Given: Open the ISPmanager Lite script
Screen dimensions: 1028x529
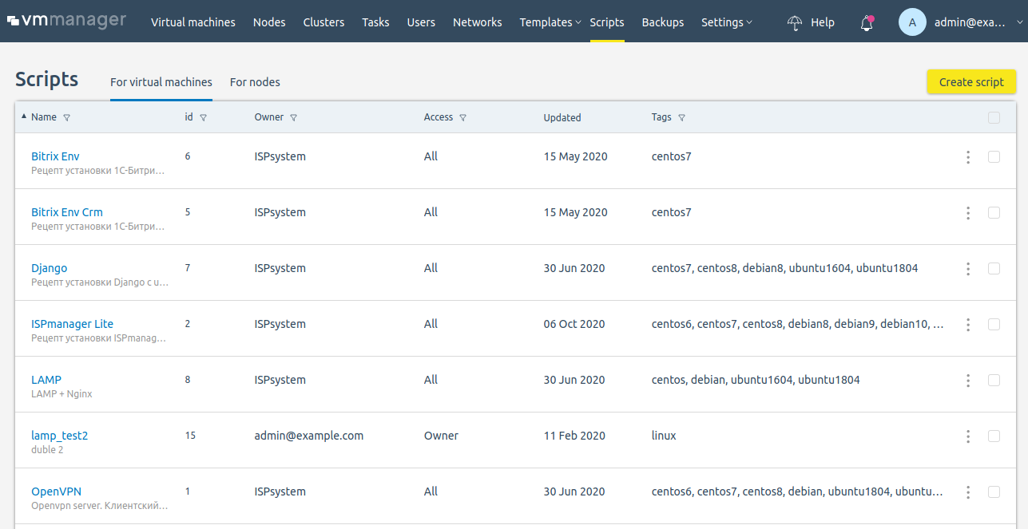Looking at the screenshot, I should pyautogui.click(x=73, y=324).
